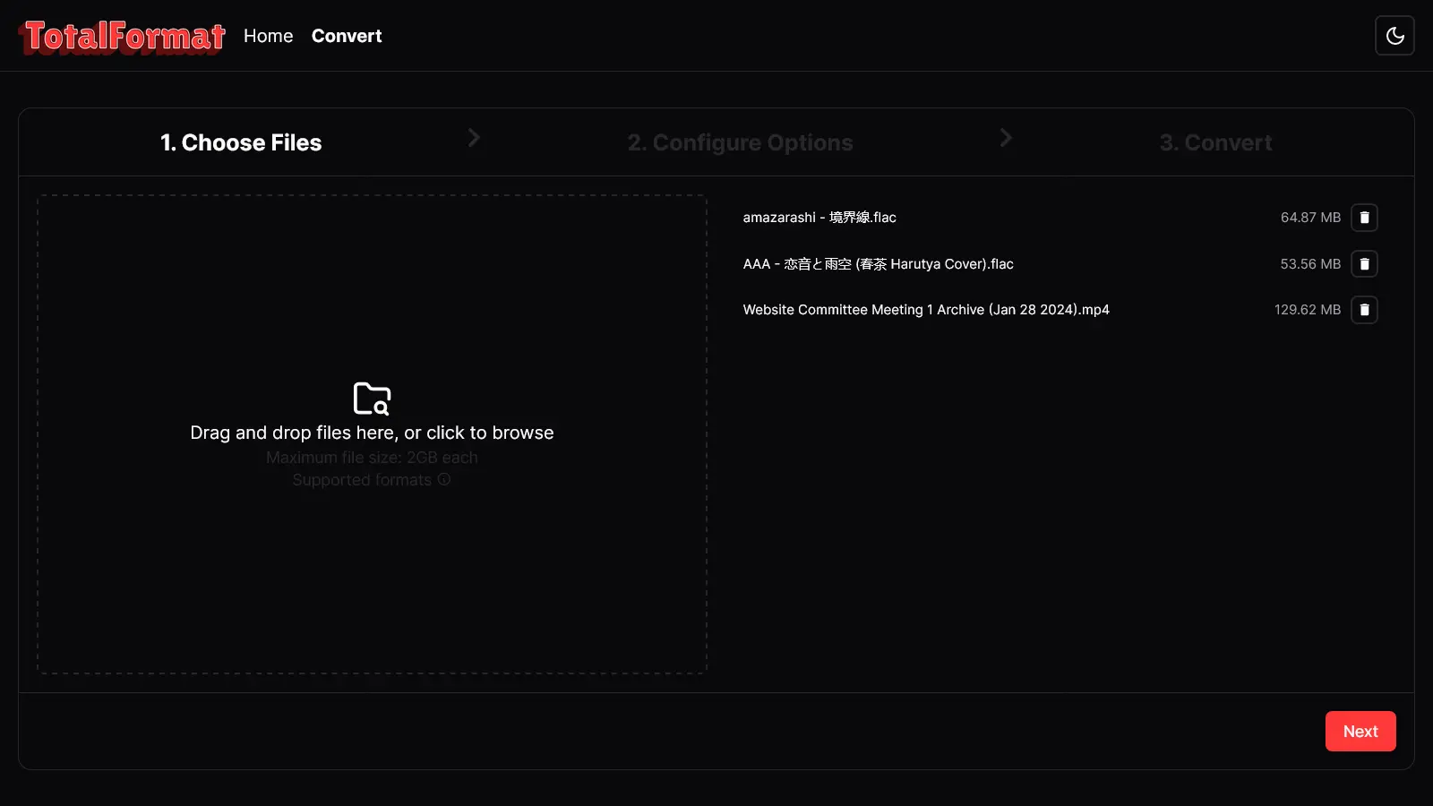Open the Convert nav link
1433x806 pixels.
(347, 36)
